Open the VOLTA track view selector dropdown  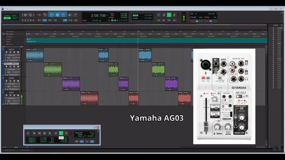coord(12,55)
